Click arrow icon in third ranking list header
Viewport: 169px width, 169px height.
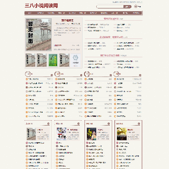click(111, 75)
